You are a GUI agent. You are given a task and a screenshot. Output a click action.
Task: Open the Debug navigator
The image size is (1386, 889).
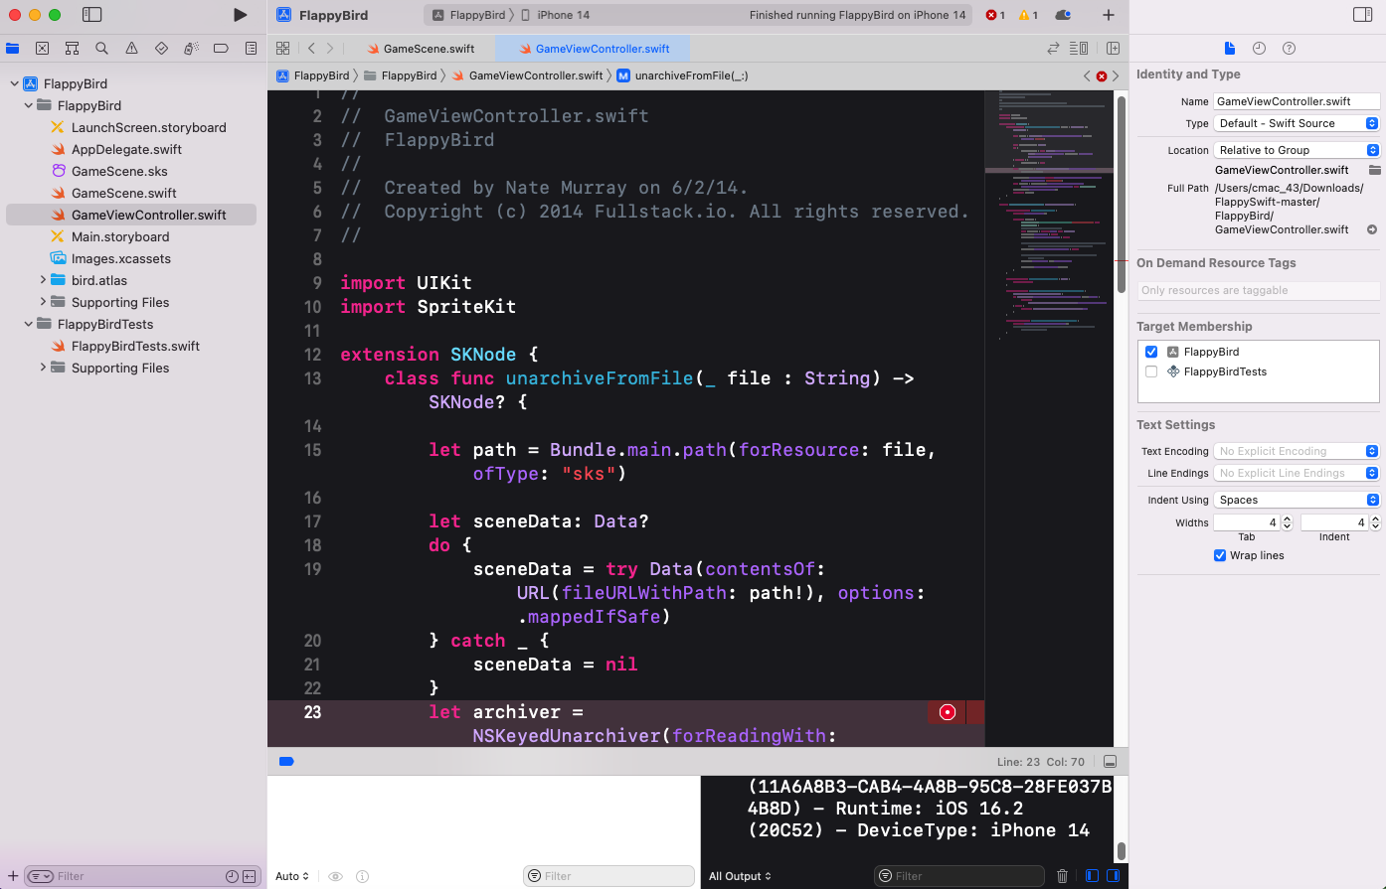click(191, 48)
